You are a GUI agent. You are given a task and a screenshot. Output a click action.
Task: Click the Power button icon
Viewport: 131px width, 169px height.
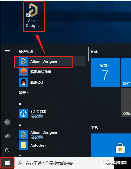[7, 150]
